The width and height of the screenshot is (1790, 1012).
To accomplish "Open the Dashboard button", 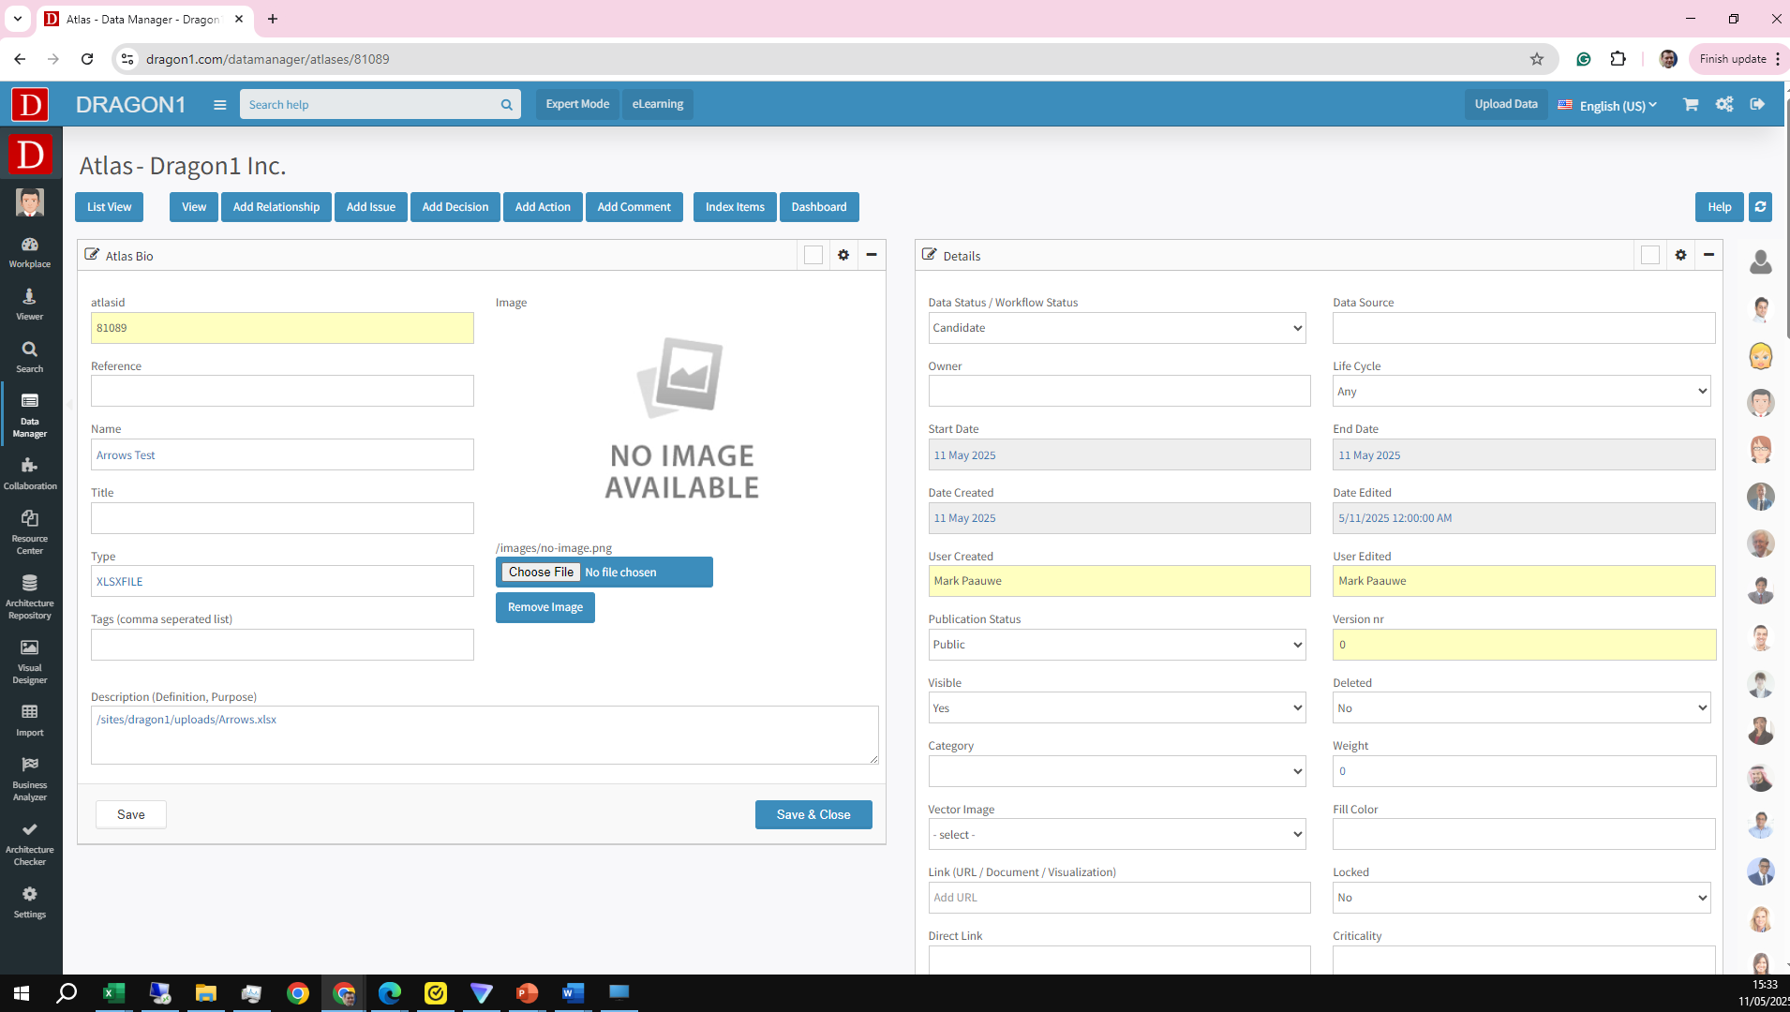I will click(819, 207).
